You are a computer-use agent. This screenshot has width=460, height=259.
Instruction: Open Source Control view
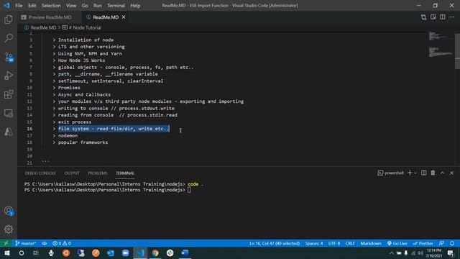(9, 57)
